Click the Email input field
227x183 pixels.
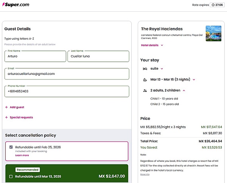click(67, 74)
